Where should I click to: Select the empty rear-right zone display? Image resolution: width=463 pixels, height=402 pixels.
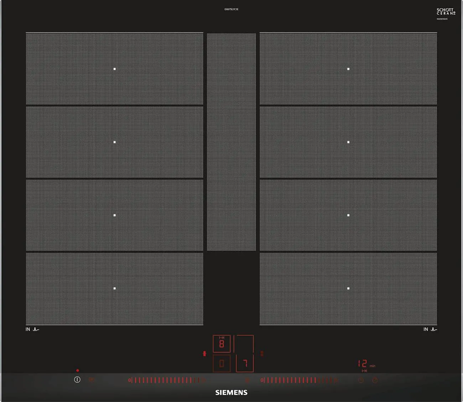tap(244, 344)
